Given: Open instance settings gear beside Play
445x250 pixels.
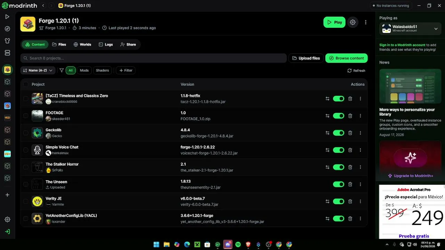Looking at the screenshot, I should point(353,22).
